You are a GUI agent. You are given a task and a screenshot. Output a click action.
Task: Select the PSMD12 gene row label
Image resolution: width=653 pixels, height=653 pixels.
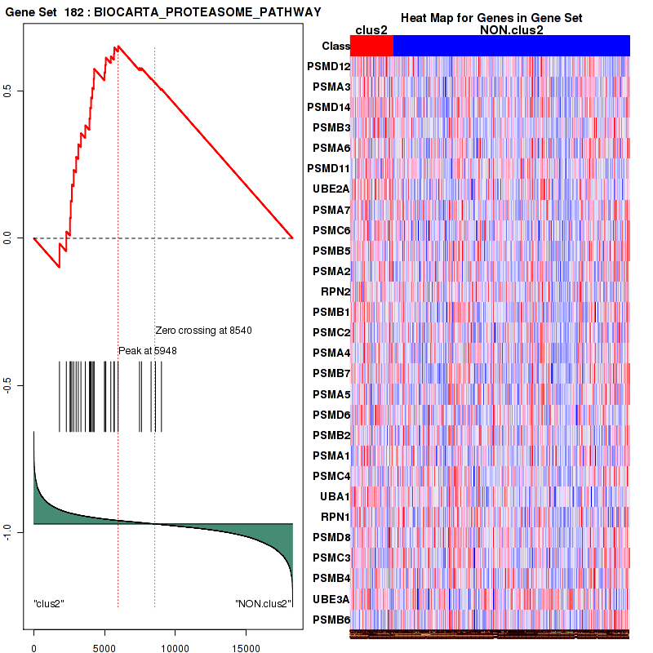(x=329, y=66)
